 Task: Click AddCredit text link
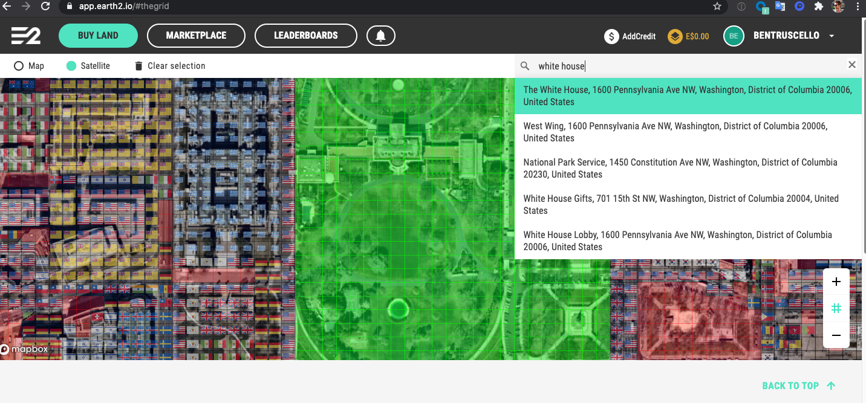coord(639,36)
